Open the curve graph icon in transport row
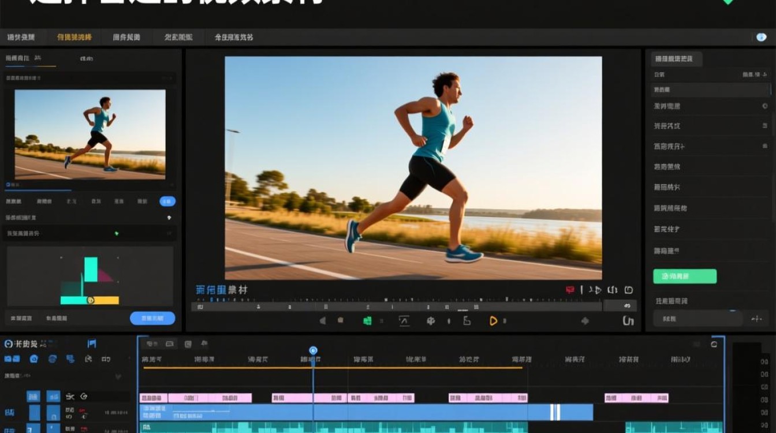Screen dimensions: 776x433 pyautogui.click(x=404, y=321)
